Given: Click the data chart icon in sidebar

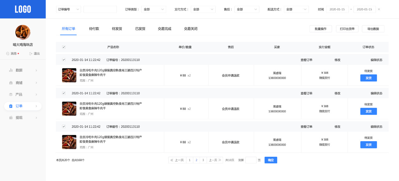Looking at the screenshot, I should (x=11, y=70).
